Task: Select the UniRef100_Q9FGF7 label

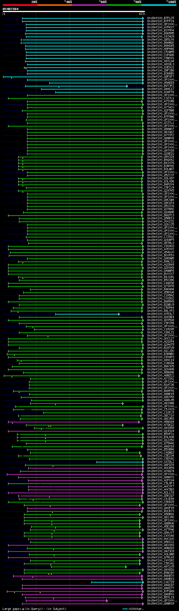Action: [161, 77]
